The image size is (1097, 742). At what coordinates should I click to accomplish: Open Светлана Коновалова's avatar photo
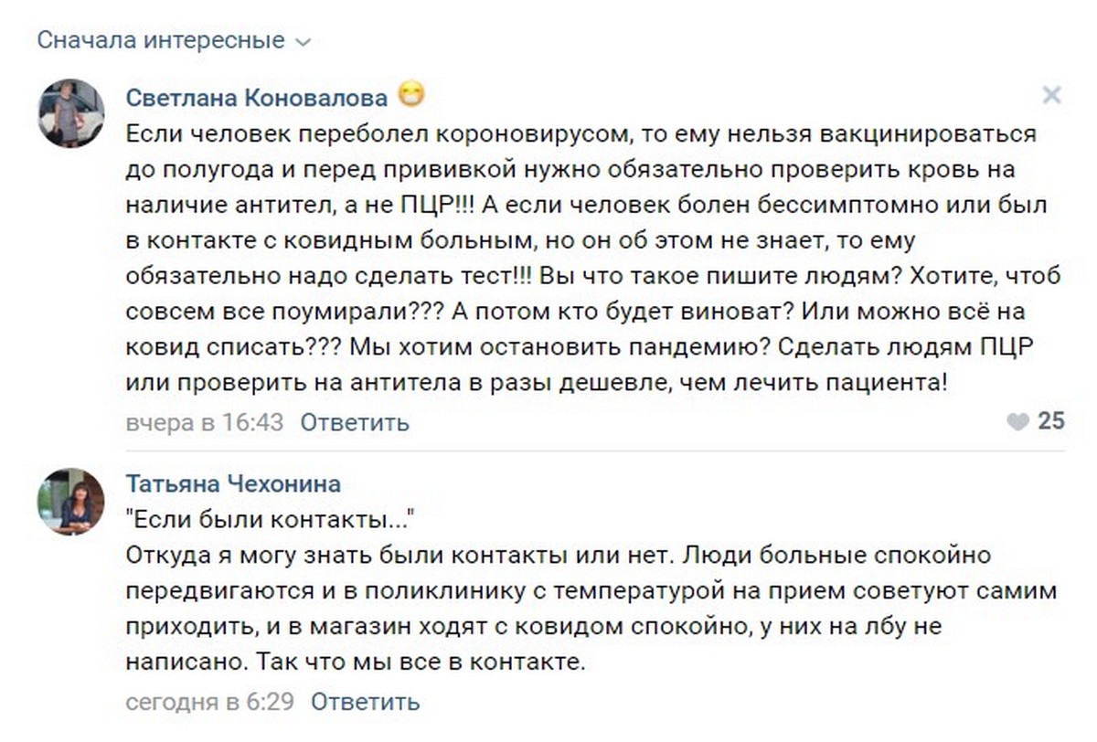click(x=70, y=112)
